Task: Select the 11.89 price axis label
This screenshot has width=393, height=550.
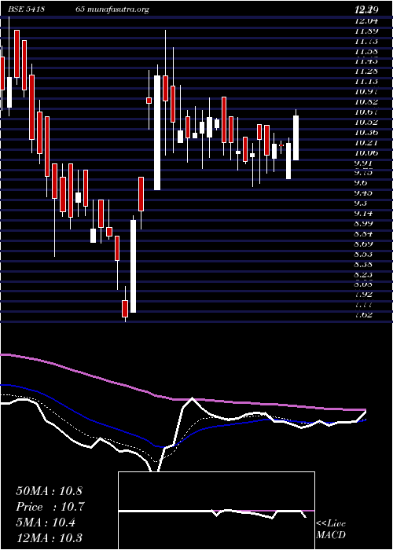Action: click(x=366, y=31)
